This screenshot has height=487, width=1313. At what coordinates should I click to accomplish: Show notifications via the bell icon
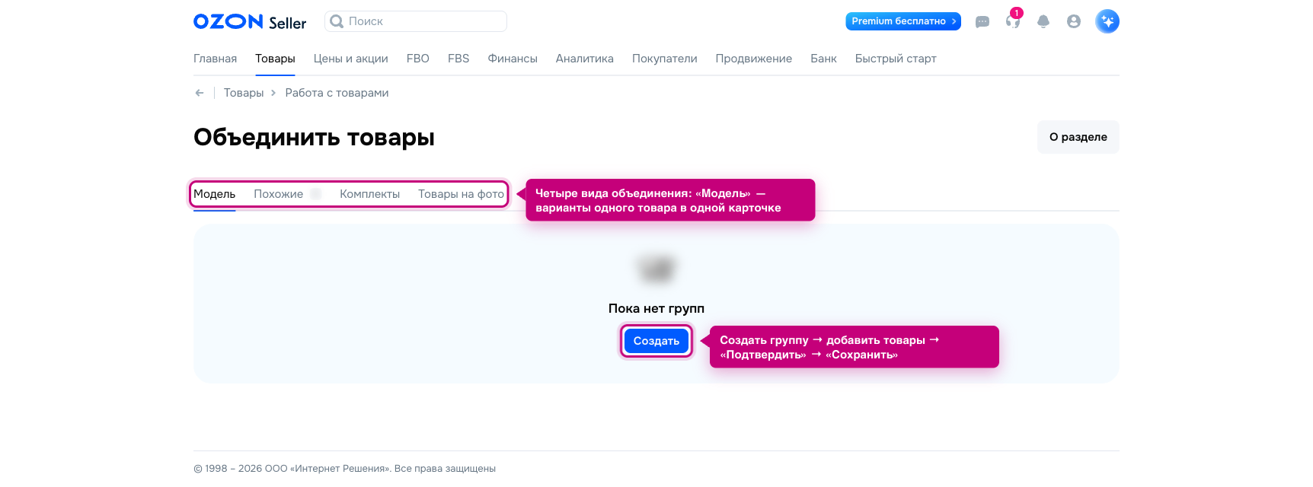pos(1043,22)
